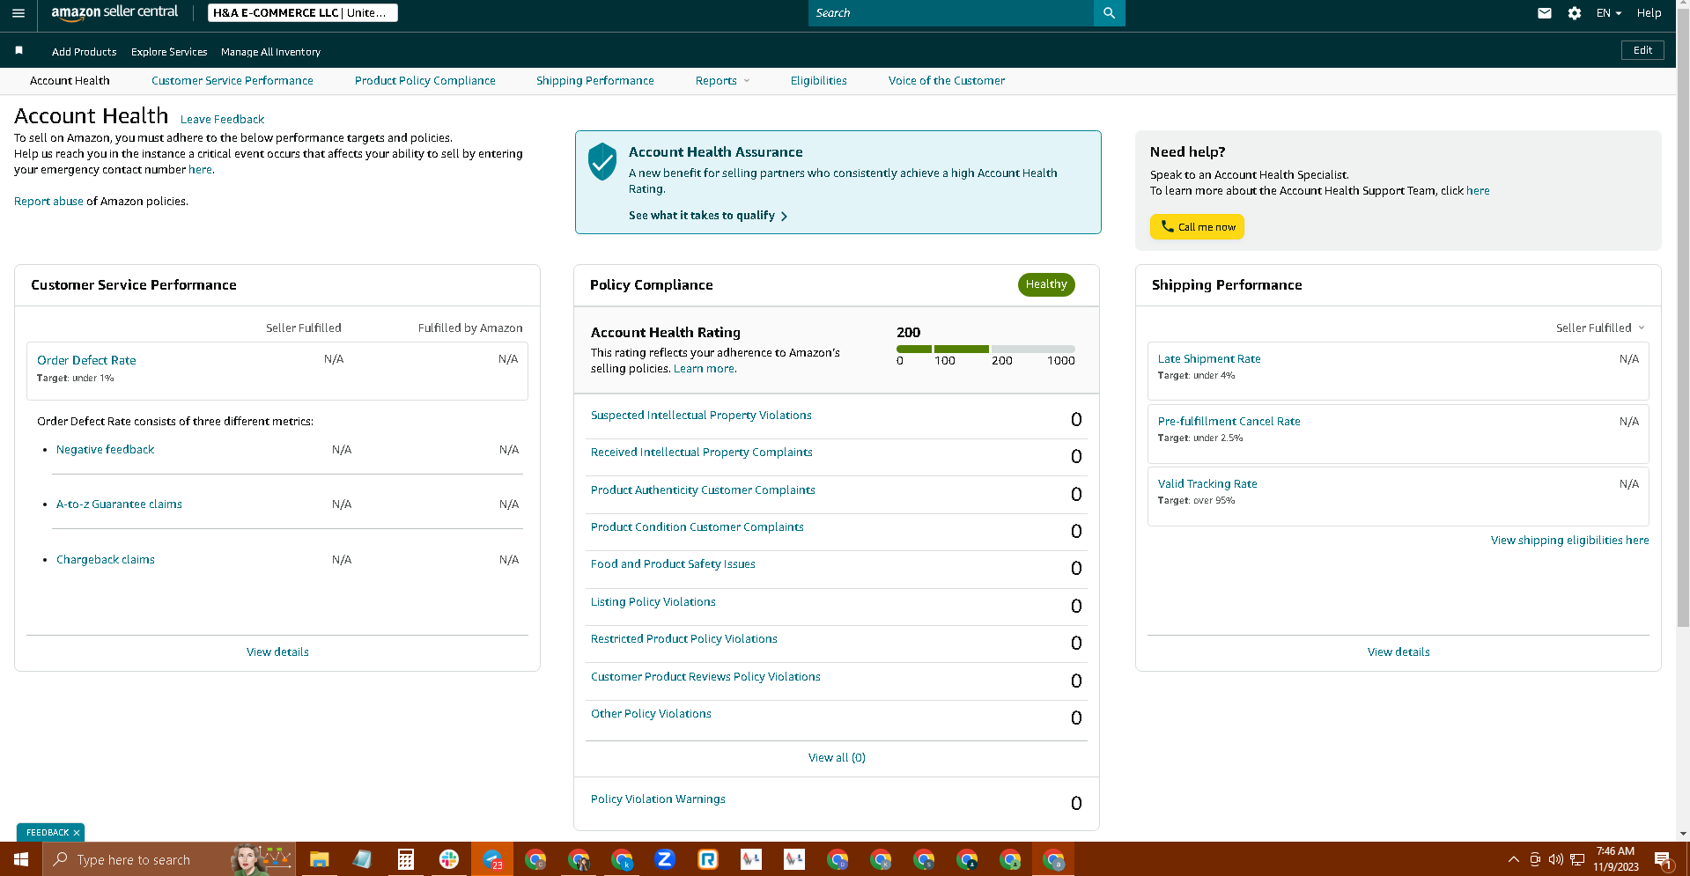Image resolution: width=1690 pixels, height=876 pixels.
Task: Click View shipping eligibilities here
Action: (x=1569, y=541)
